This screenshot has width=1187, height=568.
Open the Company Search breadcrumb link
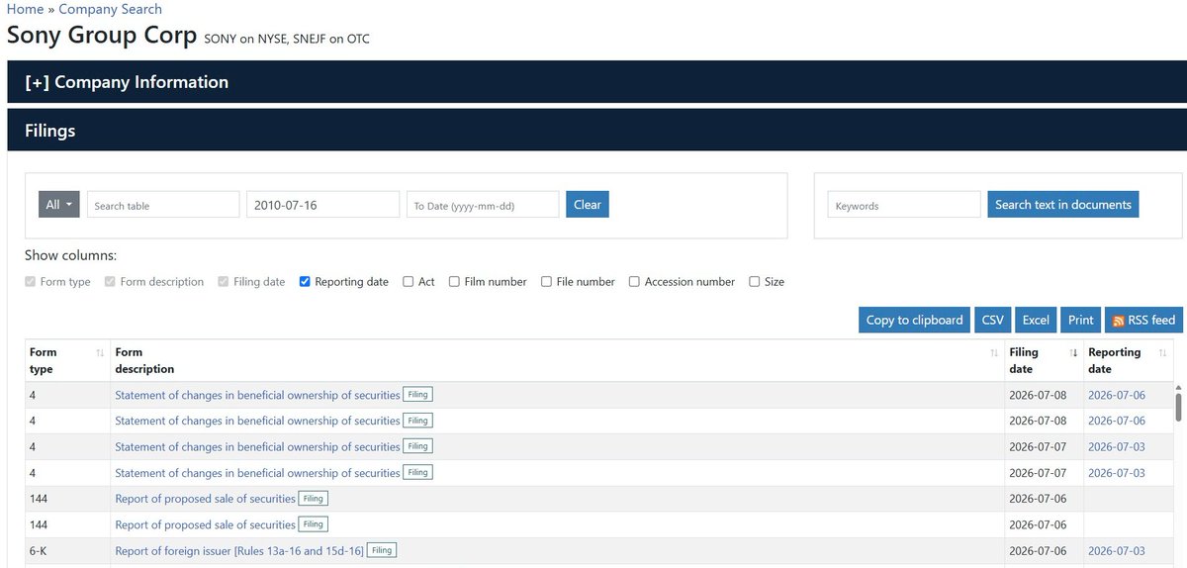coord(110,9)
